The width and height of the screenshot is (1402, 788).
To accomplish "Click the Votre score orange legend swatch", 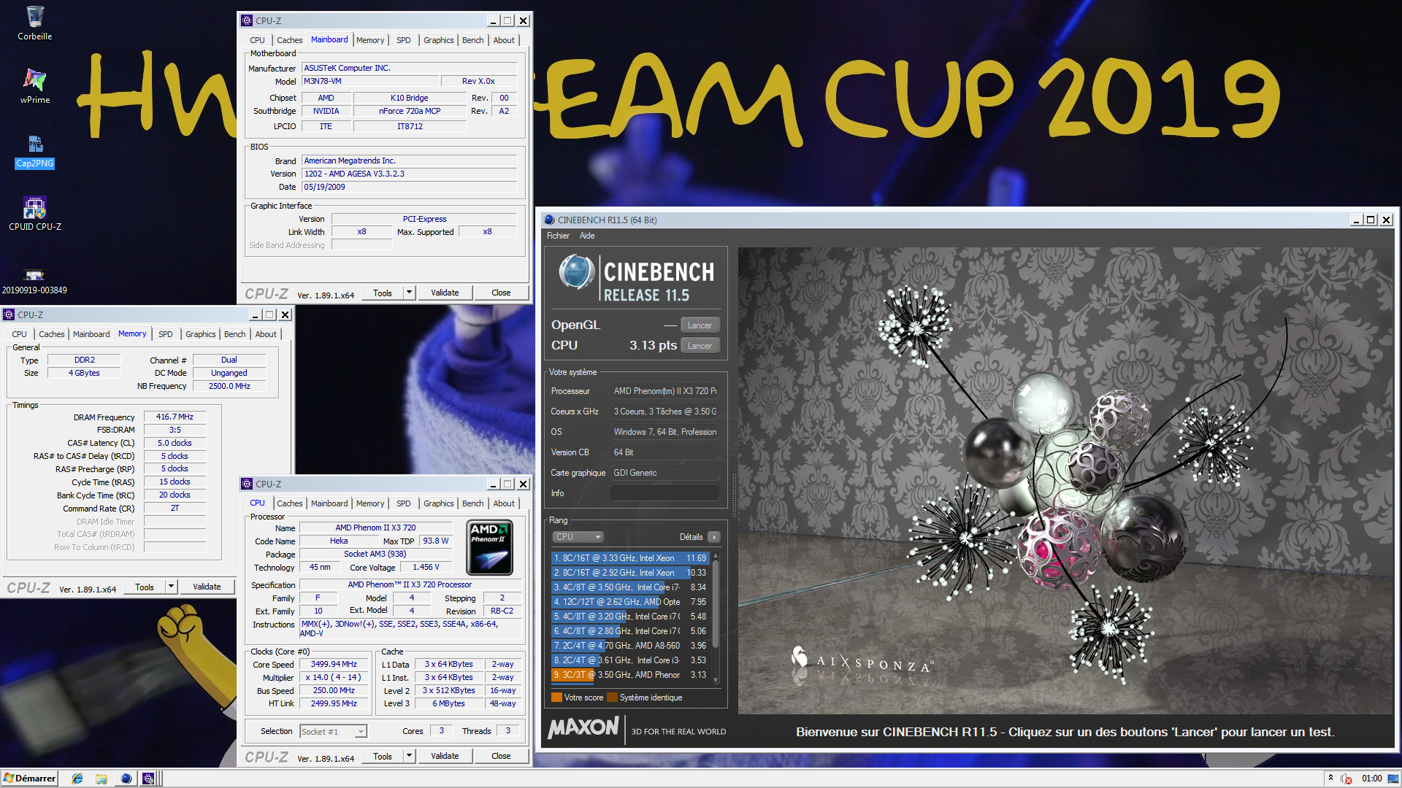I will pos(556,698).
